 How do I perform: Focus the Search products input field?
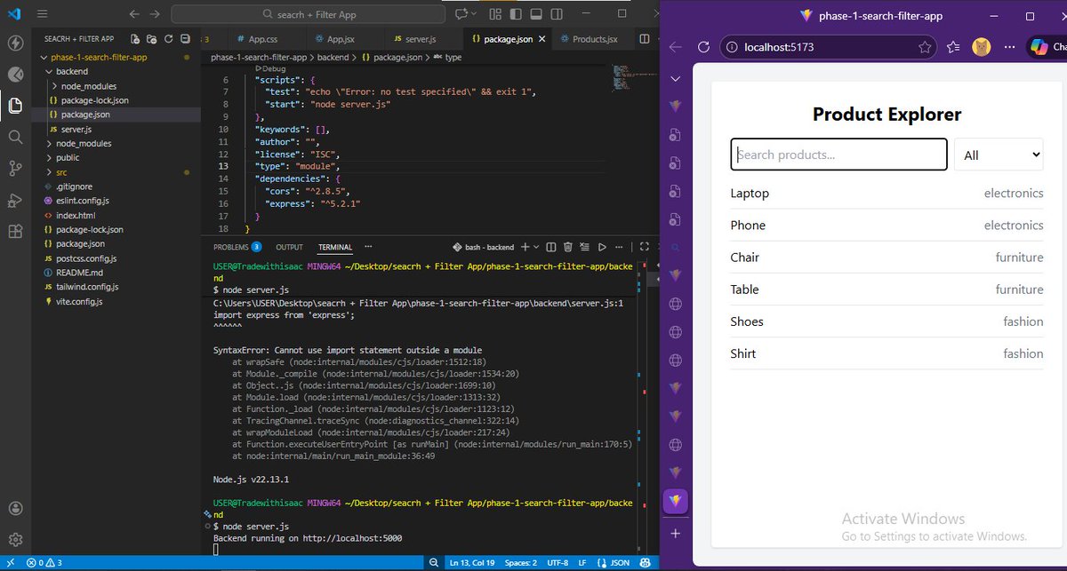click(x=838, y=155)
